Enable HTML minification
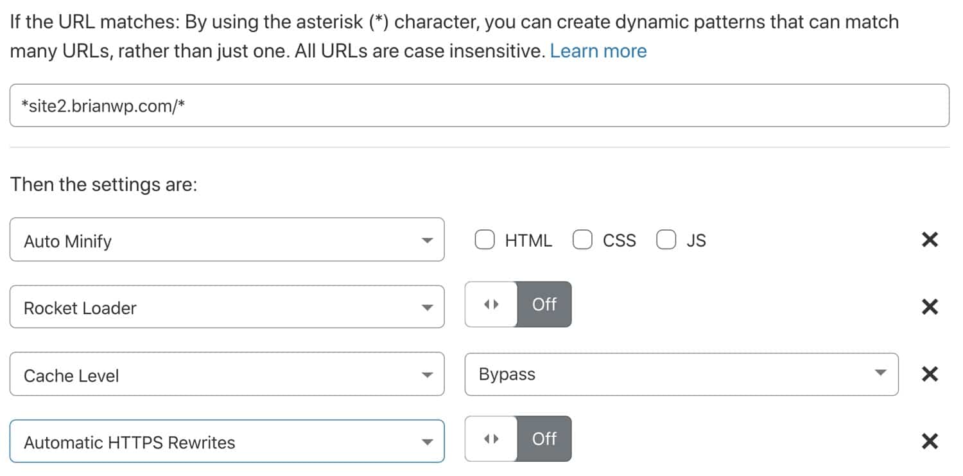Viewport: 963px width, 476px height. click(x=484, y=240)
